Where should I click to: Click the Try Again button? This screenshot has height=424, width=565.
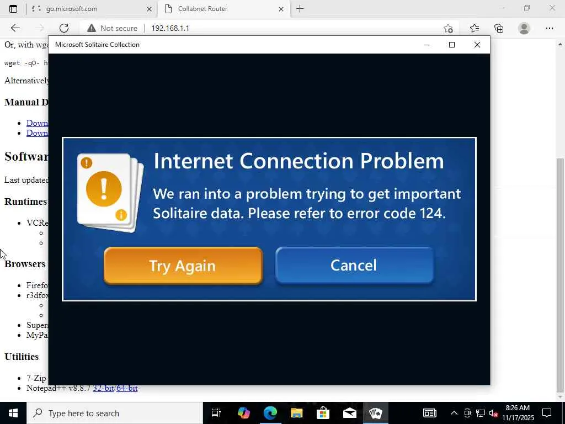pyautogui.click(x=183, y=266)
